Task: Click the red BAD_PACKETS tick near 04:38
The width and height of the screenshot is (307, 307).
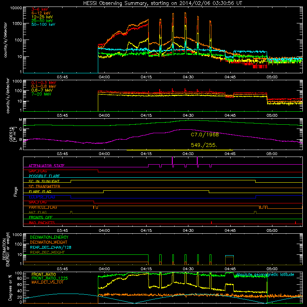Action: 211,223
